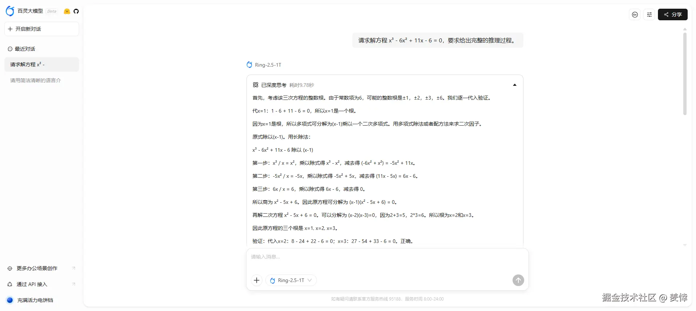Open 通过 API 接入 link

coord(32,284)
